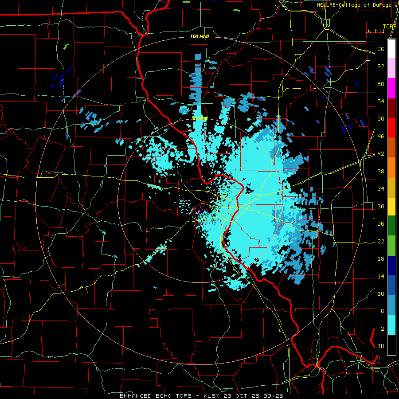The image size is (399, 399).
Task: Click the navy blue legend swatch
Action: tap(391, 266)
